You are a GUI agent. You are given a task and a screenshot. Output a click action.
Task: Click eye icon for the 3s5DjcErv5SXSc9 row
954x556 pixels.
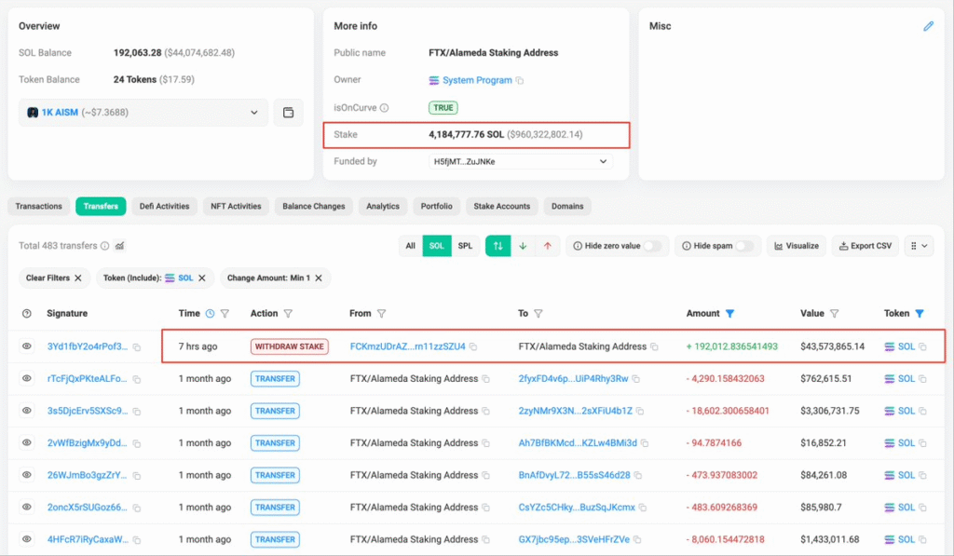click(x=27, y=411)
